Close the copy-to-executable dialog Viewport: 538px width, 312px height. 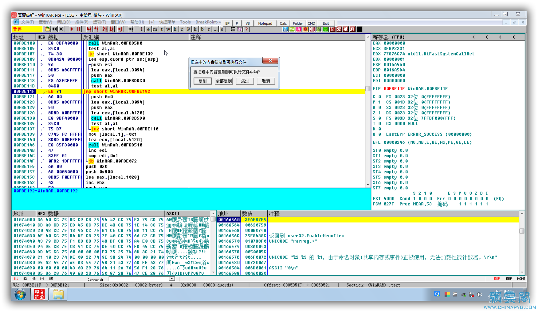click(x=270, y=61)
